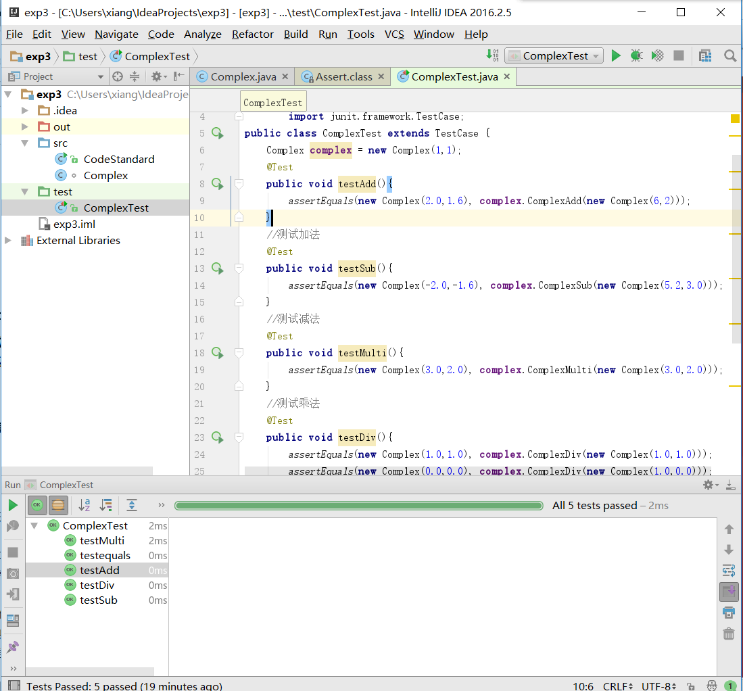
Task: Collapse the src folder
Action: pyautogui.click(x=24, y=143)
